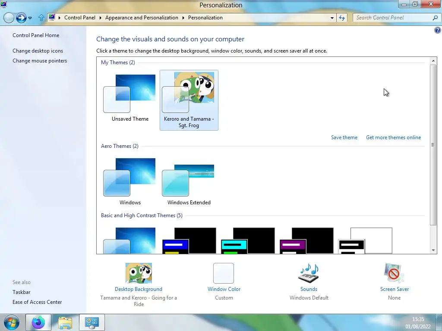Click the theme list scrollbar thumb

433,145
